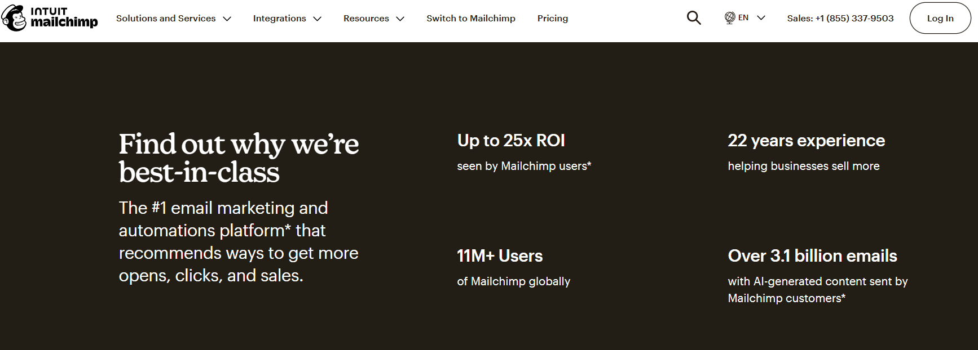The image size is (978, 350).
Task: Click 'of Mailchimp globally' text
Action: point(514,281)
